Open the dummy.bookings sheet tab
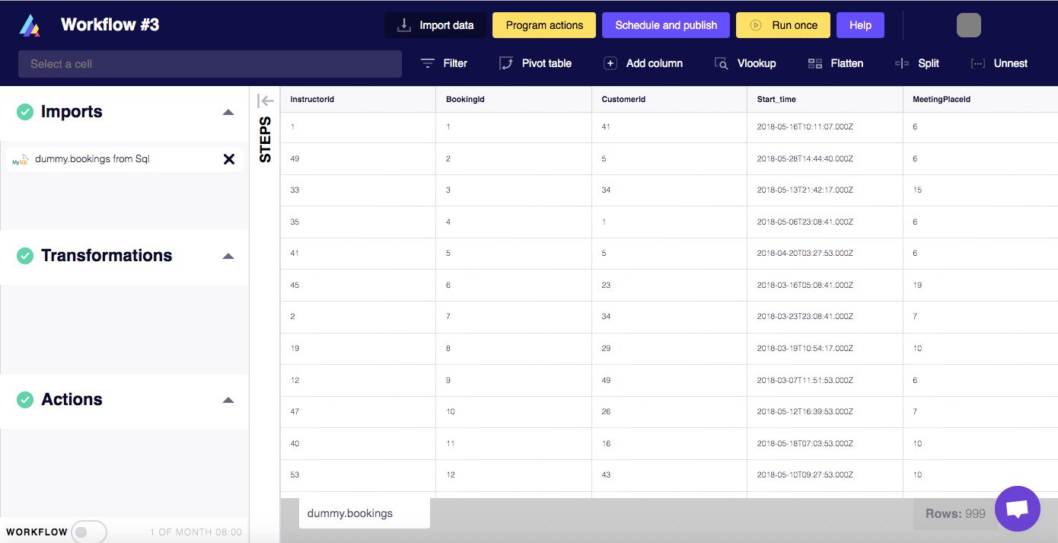This screenshot has height=543, width=1058. (365, 513)
